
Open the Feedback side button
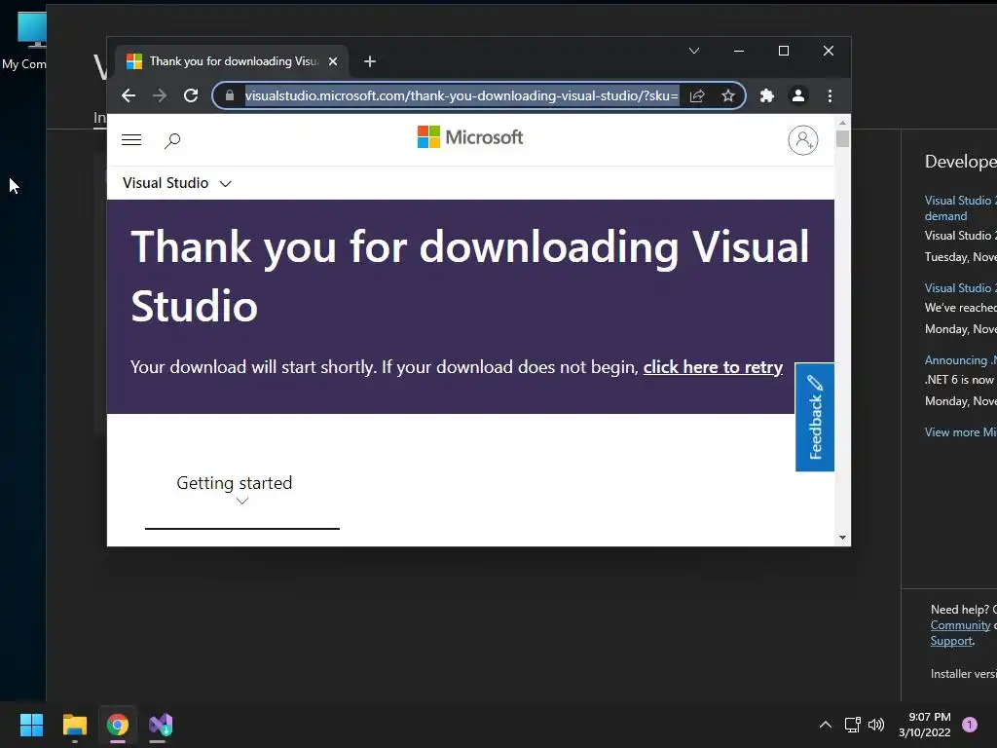click(815, 417)
